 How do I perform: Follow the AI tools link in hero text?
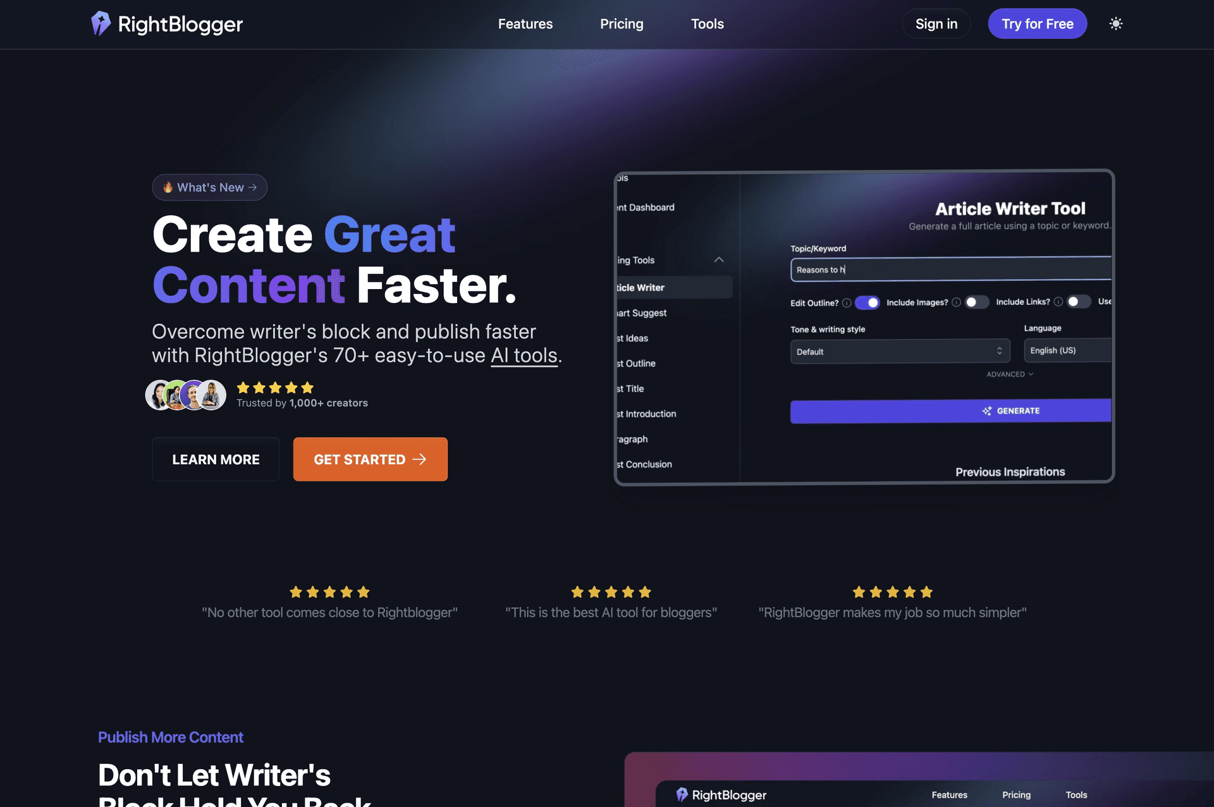[524, 355]
